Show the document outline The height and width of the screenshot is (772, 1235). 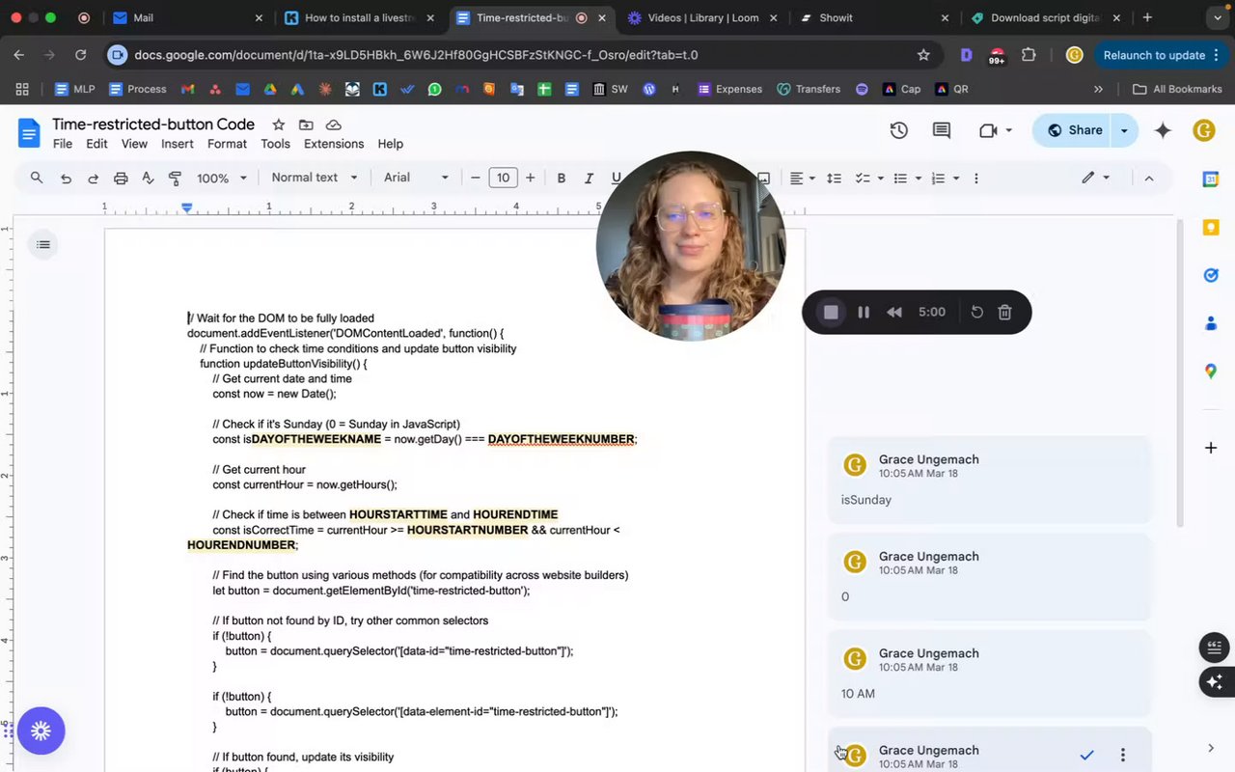42,245
